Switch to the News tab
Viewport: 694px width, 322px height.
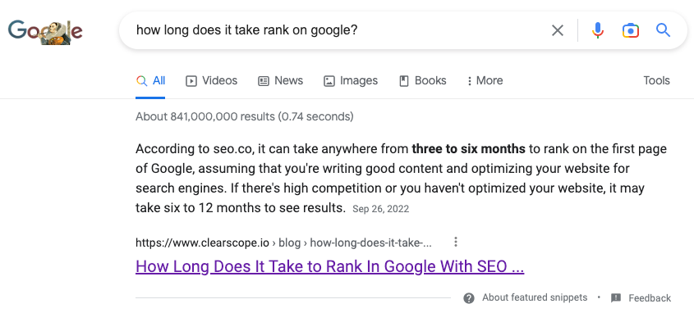281,81
